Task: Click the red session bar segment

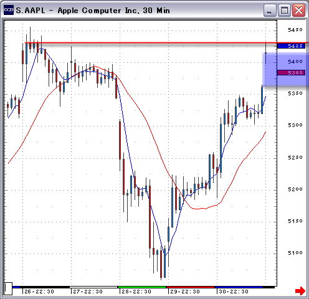Action: click(x=191, y=287)
